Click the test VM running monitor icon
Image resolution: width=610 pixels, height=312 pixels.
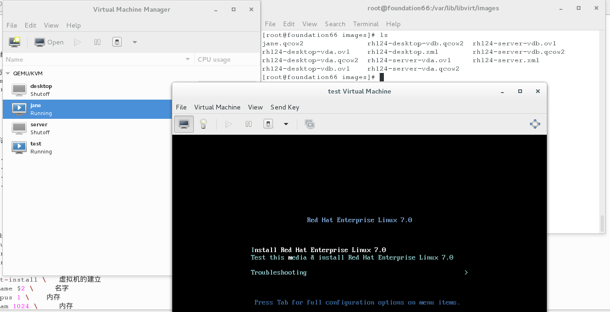(19, 147)
